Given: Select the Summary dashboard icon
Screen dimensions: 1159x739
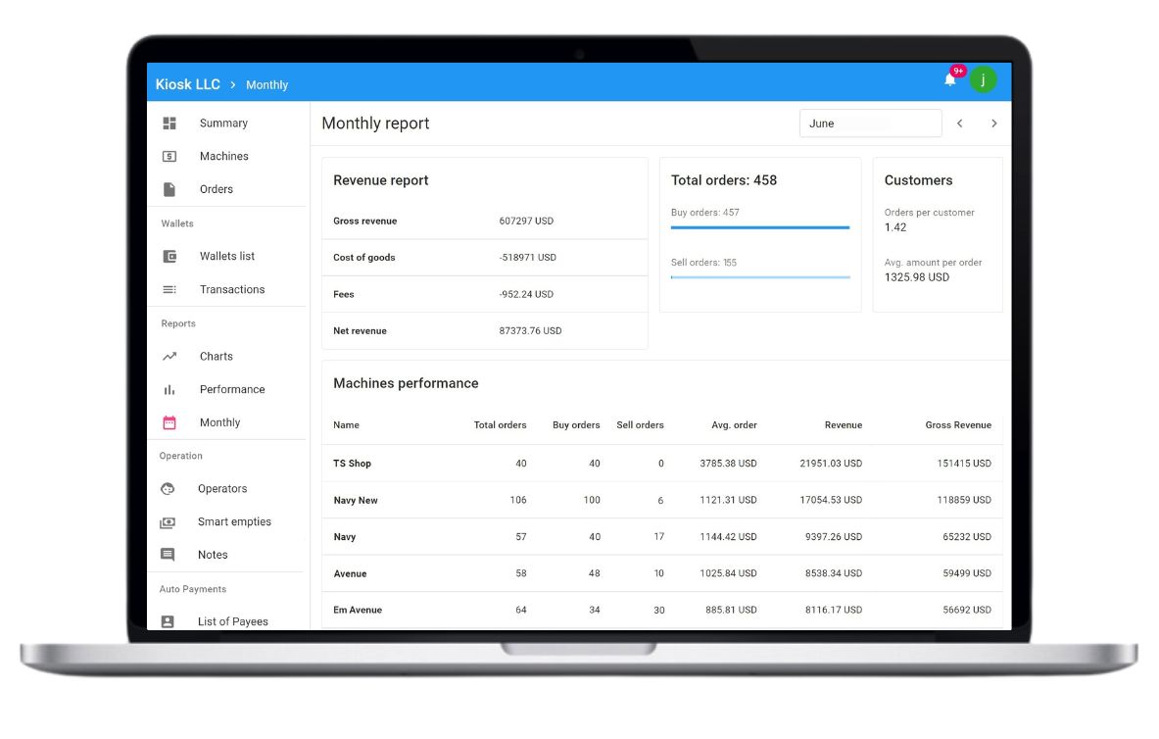Looking at the screenshot, I should (x=169, y=123).
